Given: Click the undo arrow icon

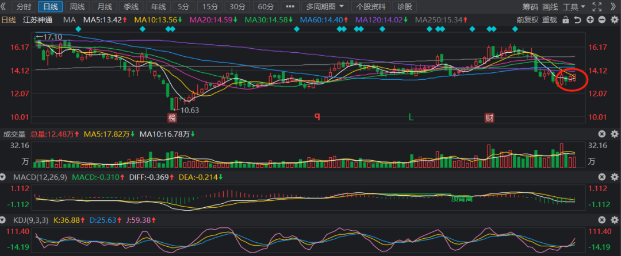Looking at the screenshot, I should [x=577, y=20].
